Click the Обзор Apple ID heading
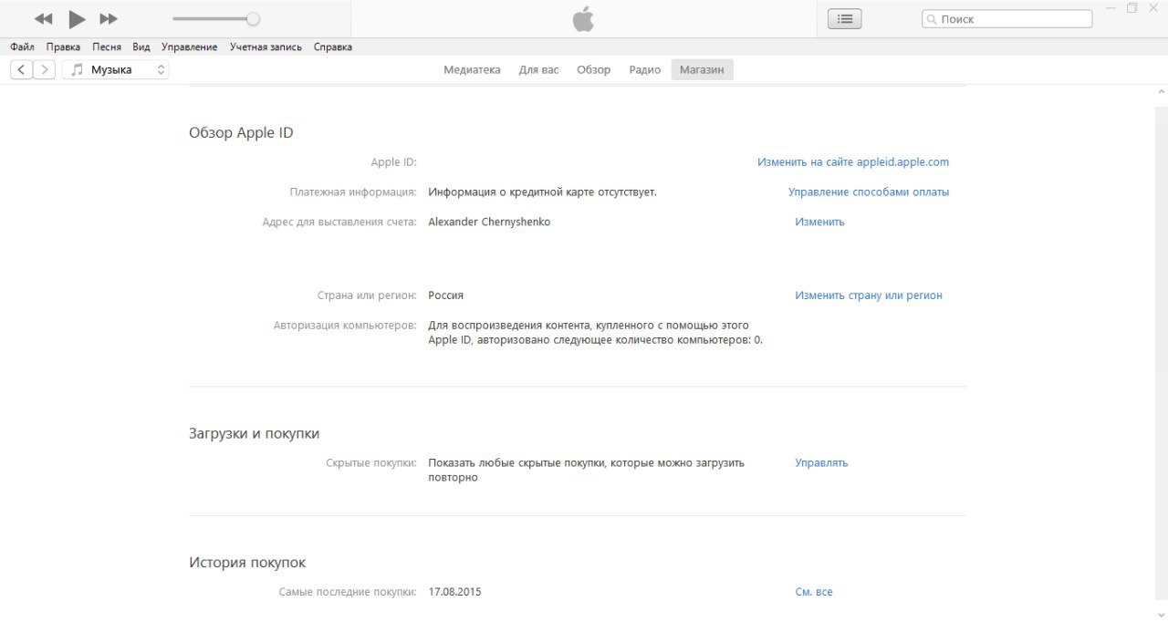 [241, 132]
